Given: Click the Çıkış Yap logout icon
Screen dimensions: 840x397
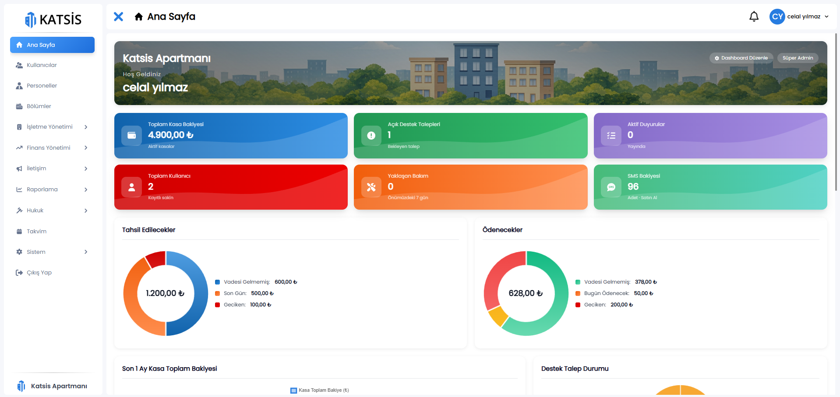Looking at the screenshot, I should [x=19, y=273].
